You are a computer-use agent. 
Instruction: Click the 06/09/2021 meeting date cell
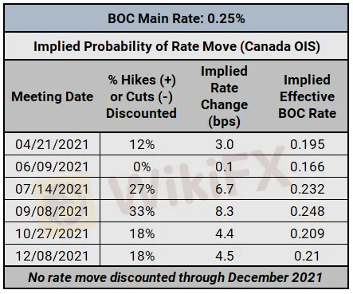(52, 167)
